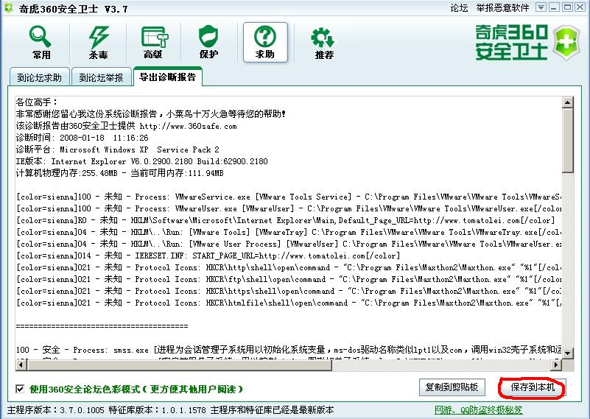The width and height of the screenshot is (590, 419).
Task: Click the 诊断平台 Microsoft Windows XP line
Action: (x=117, y=149)
